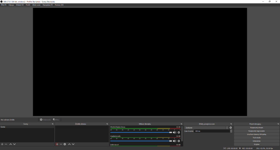280x150 pixels.
Task: Add a new source in Źródła obrazu
Action: click(x=57, y=144)
